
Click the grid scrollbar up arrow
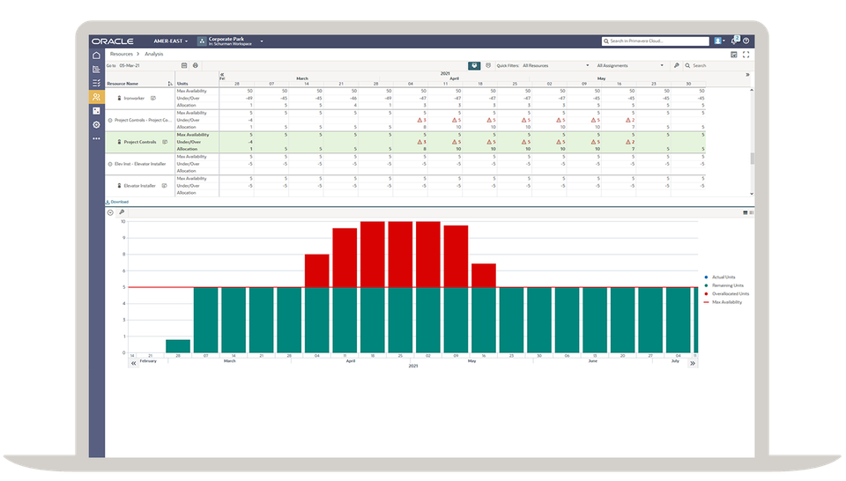click(752, 90)
